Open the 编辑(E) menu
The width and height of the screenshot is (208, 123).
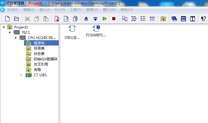click(x=29, y=10)
